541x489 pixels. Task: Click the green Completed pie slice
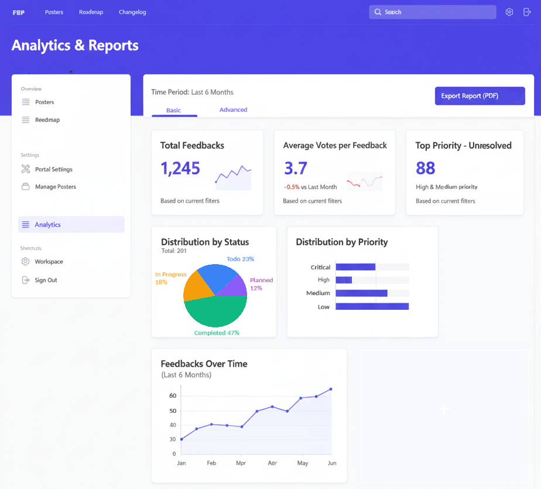click(x=215, y=312)
